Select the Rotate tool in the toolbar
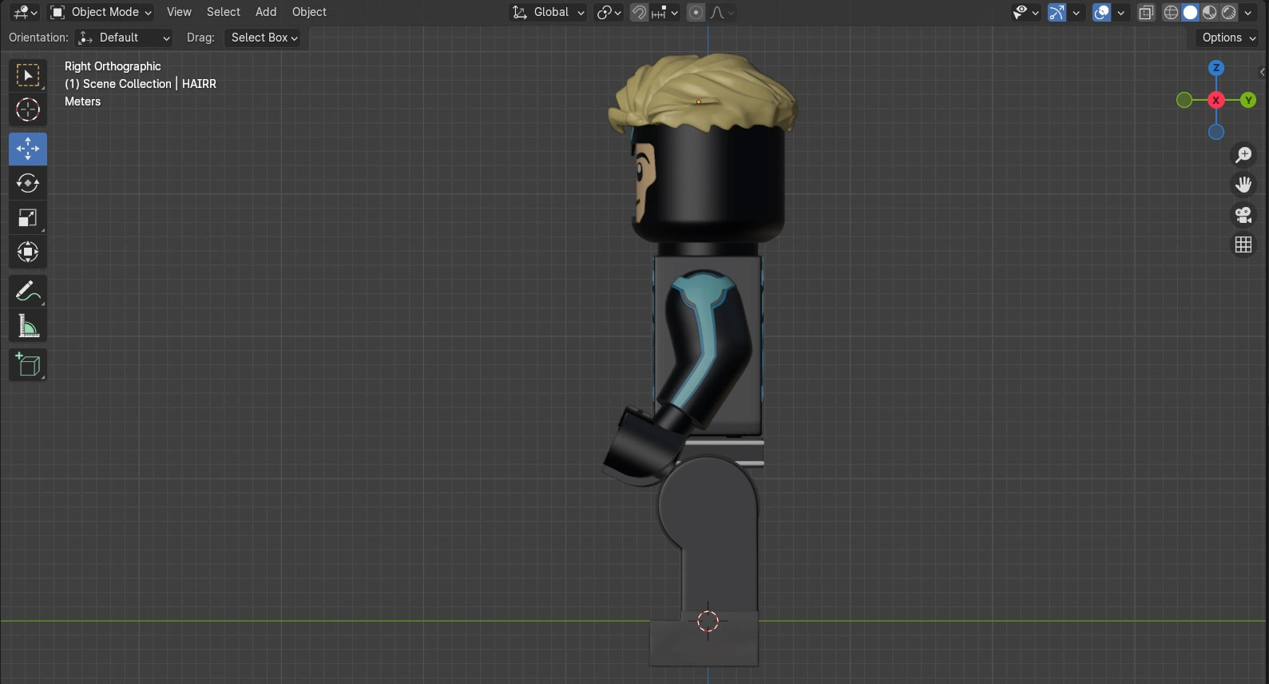Image resolution: width=1269 pixels, height=684 pixels. (x=28, y=183)
